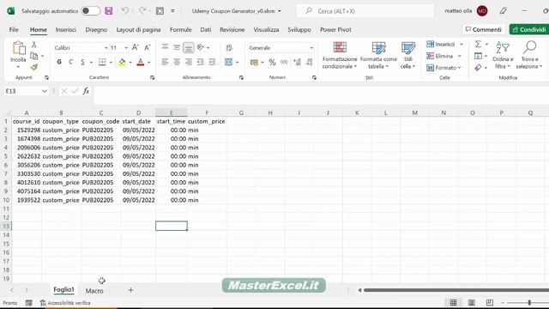549x309 pixels.
Task: Center text horizontally
Action: [x=177, y=62]
